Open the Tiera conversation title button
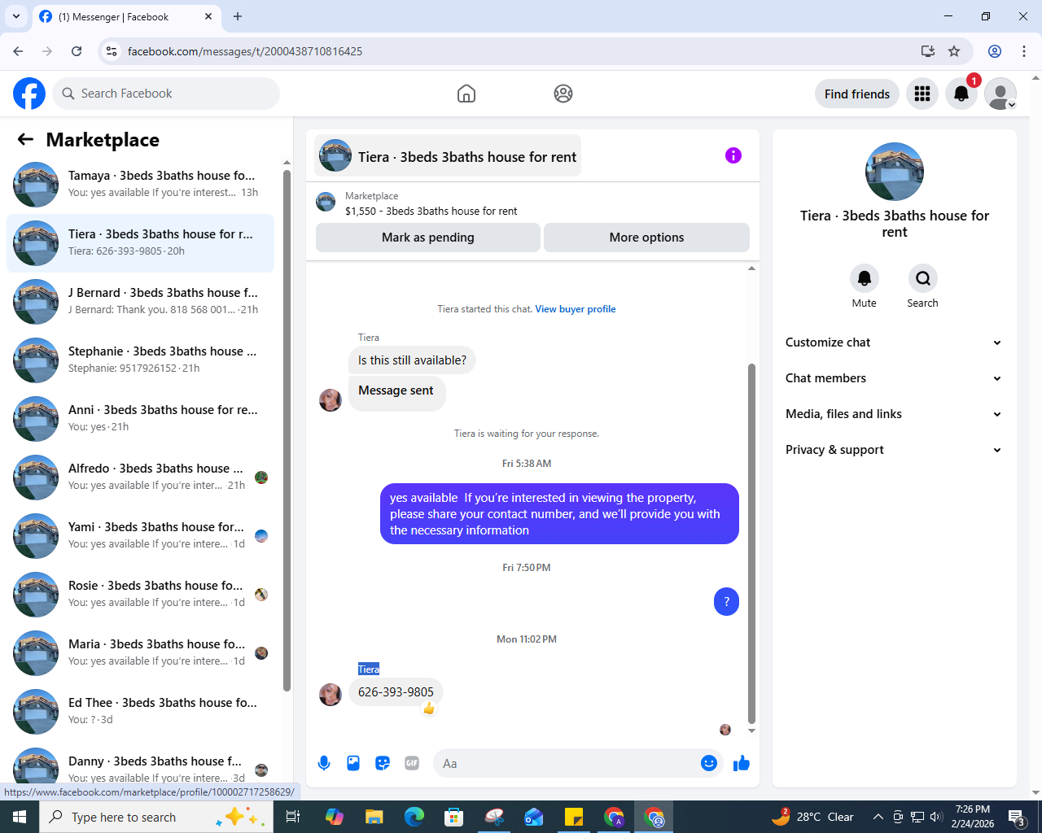This screenshot has width=1042, height=833. tap(448, 156)
